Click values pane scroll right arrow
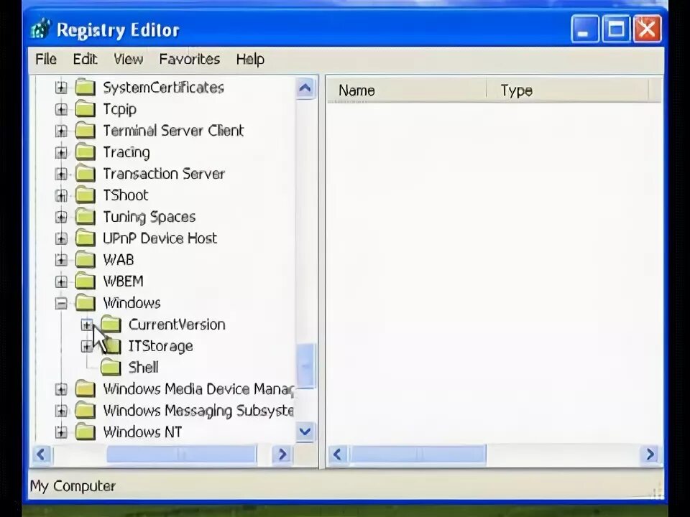Screen dimensions: 690x517 [x=650, y=454]
